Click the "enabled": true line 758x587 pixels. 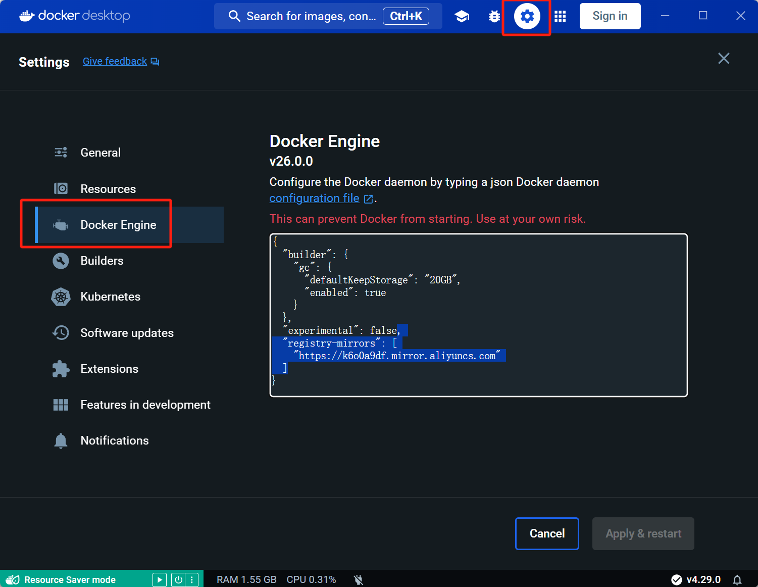pyautogui.click(x=345, y=293)
